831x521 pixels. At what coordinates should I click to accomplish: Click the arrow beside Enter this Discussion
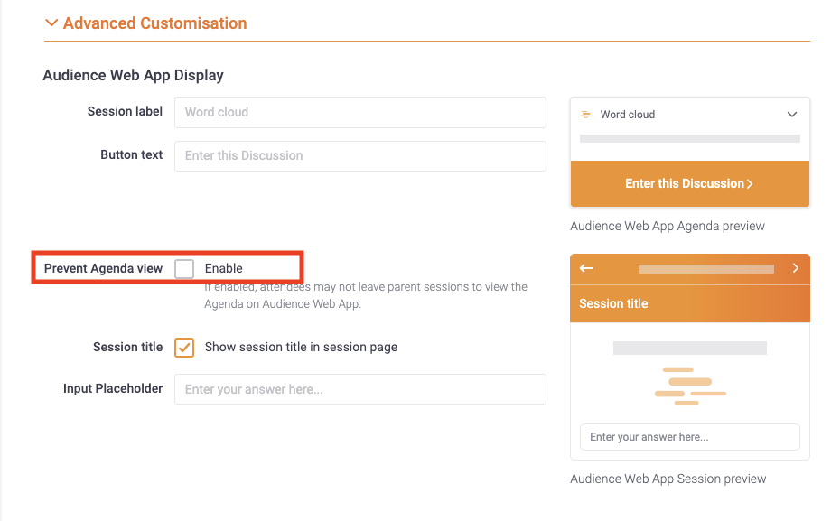coord(750,184)
